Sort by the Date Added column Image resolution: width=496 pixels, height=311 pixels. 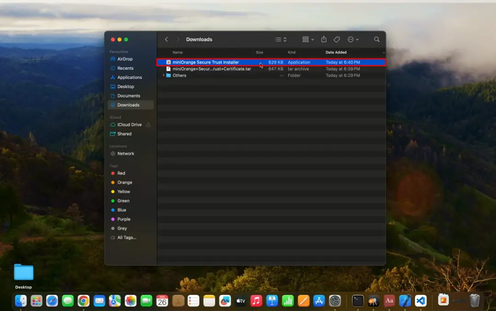(336, 52)
